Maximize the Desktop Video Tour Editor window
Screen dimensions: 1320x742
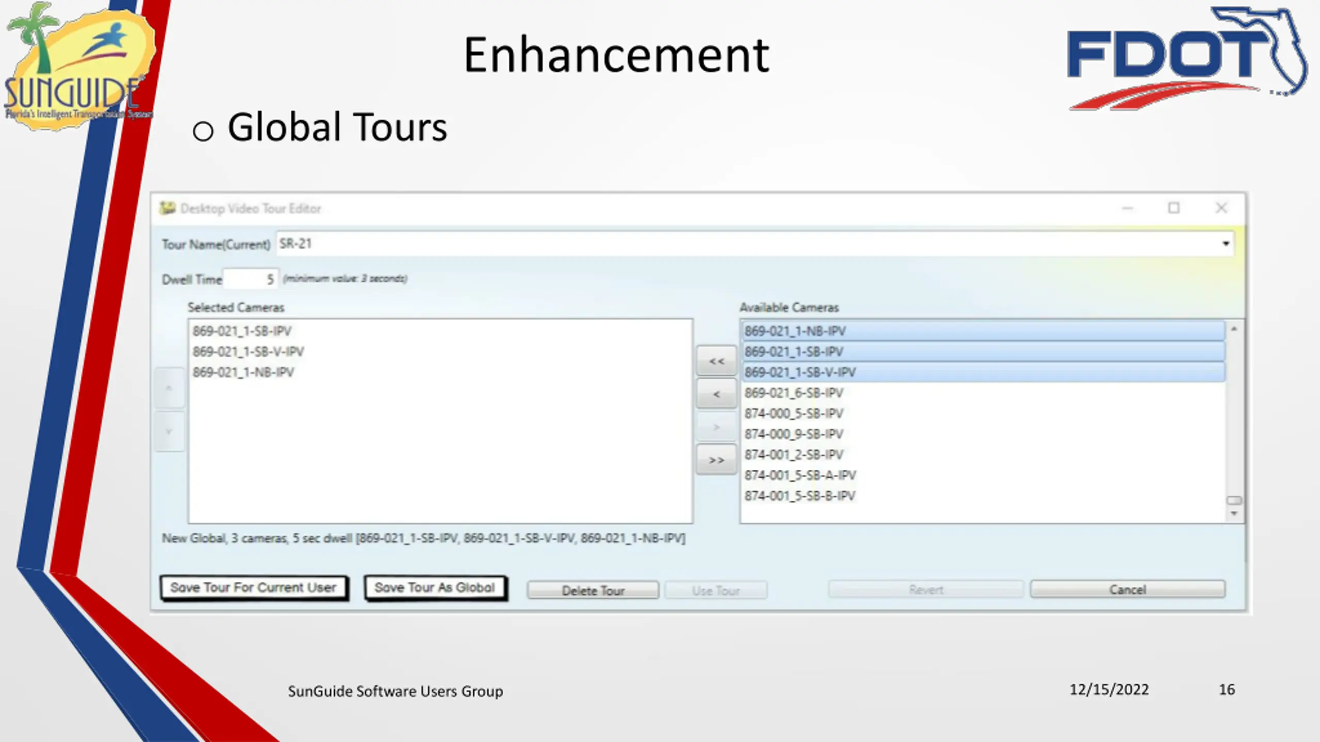click(x=1174, y=208)
